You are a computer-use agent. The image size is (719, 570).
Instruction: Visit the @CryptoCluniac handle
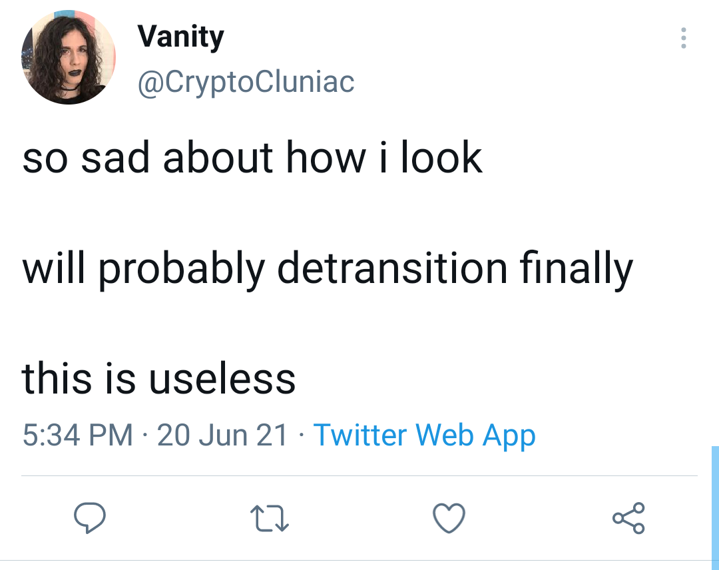click(246, 83)
